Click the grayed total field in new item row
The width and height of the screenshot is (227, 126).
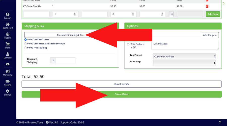pyautogui.click(x=190, y=14)
